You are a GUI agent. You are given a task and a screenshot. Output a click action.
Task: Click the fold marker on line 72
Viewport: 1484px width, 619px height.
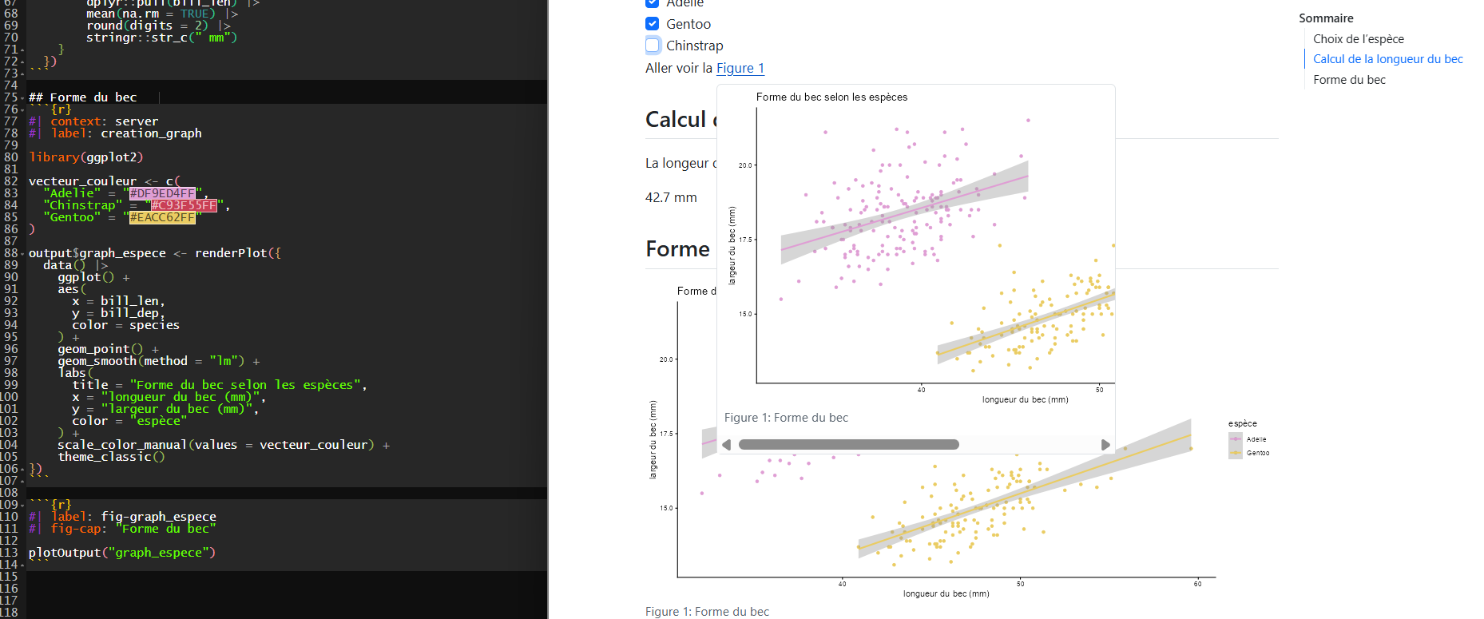22,62
